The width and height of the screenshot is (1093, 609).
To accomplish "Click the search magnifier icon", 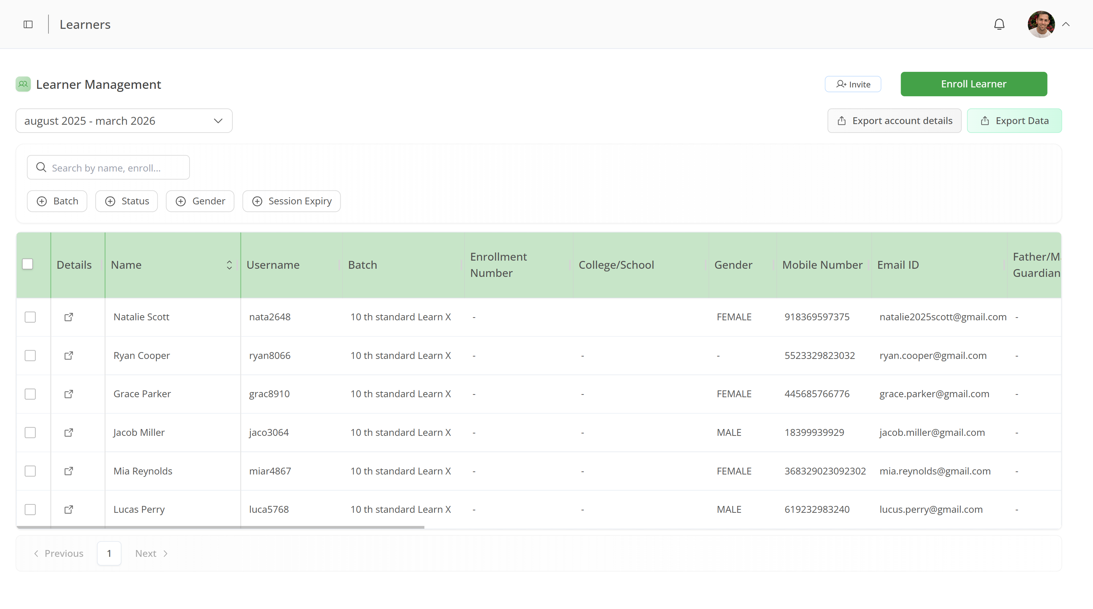I will tap(41, 167).
